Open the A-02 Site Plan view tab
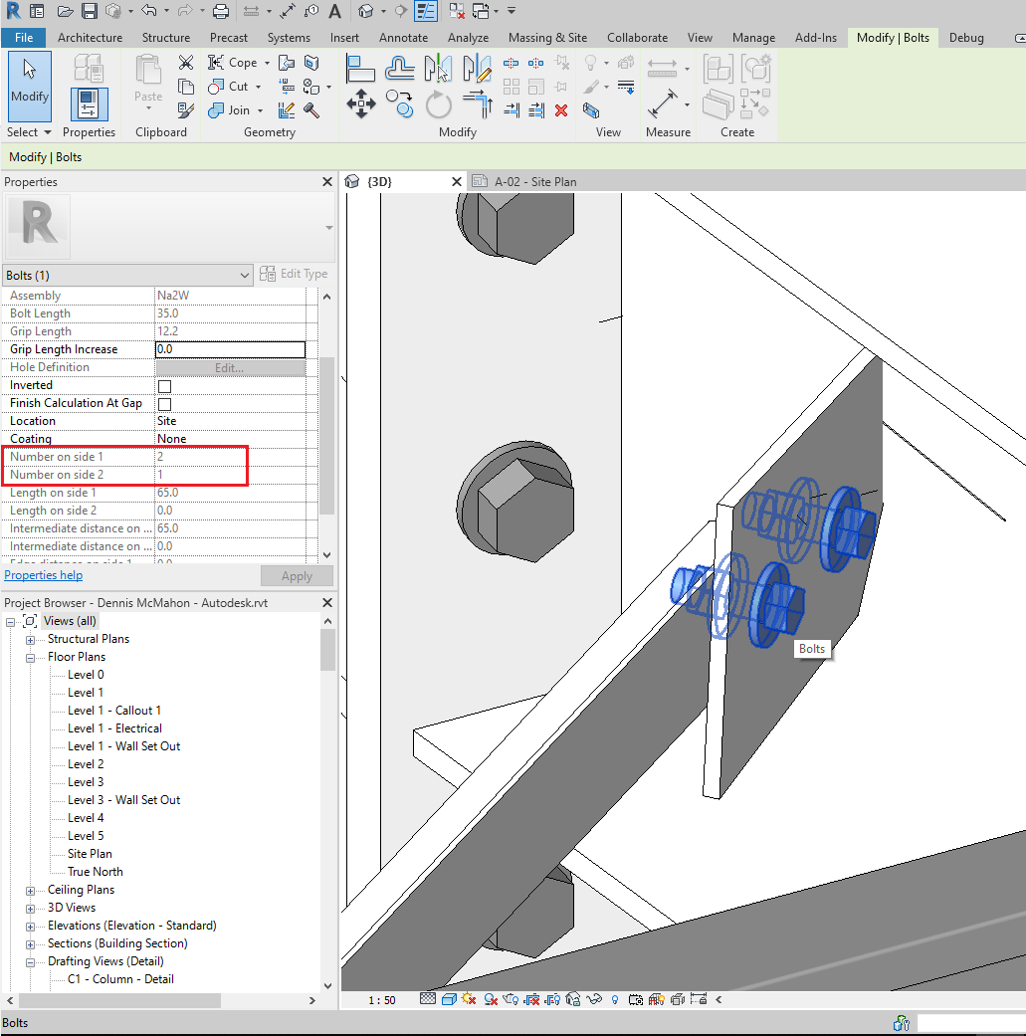 pyautogui.click(x=532, y=181)
